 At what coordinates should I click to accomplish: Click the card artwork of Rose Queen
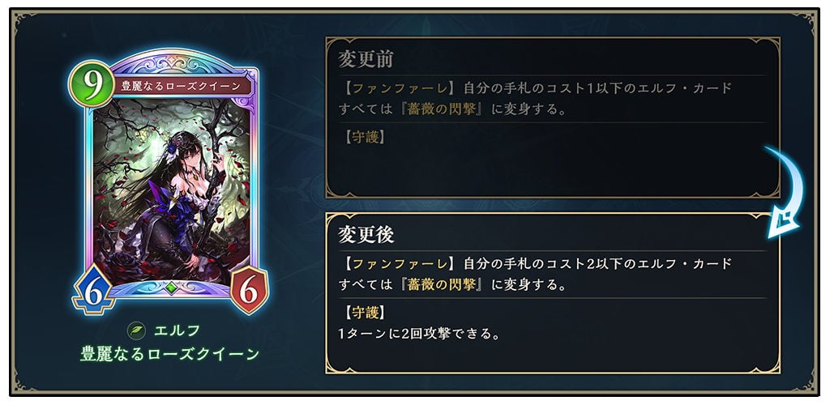click(170, 188)
